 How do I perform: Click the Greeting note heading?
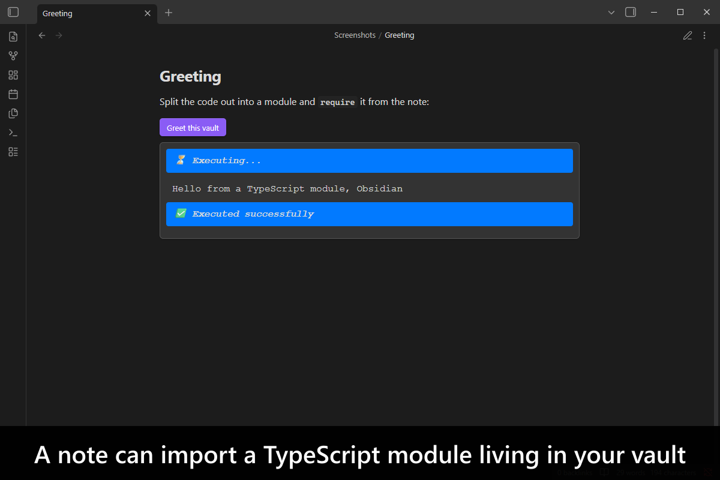pyautogui.click(x=190, y=77)
